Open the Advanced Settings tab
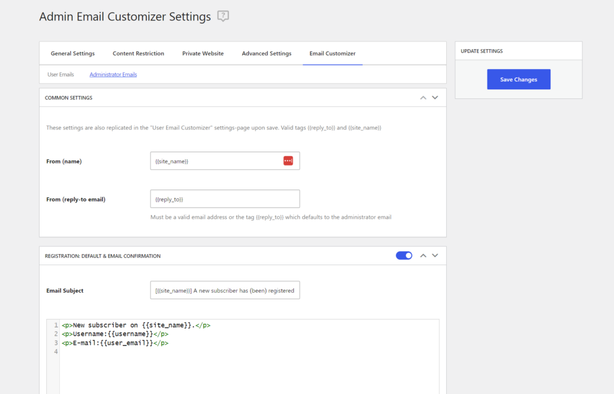This screenshot has width=614, height=394. coord(266,53)
